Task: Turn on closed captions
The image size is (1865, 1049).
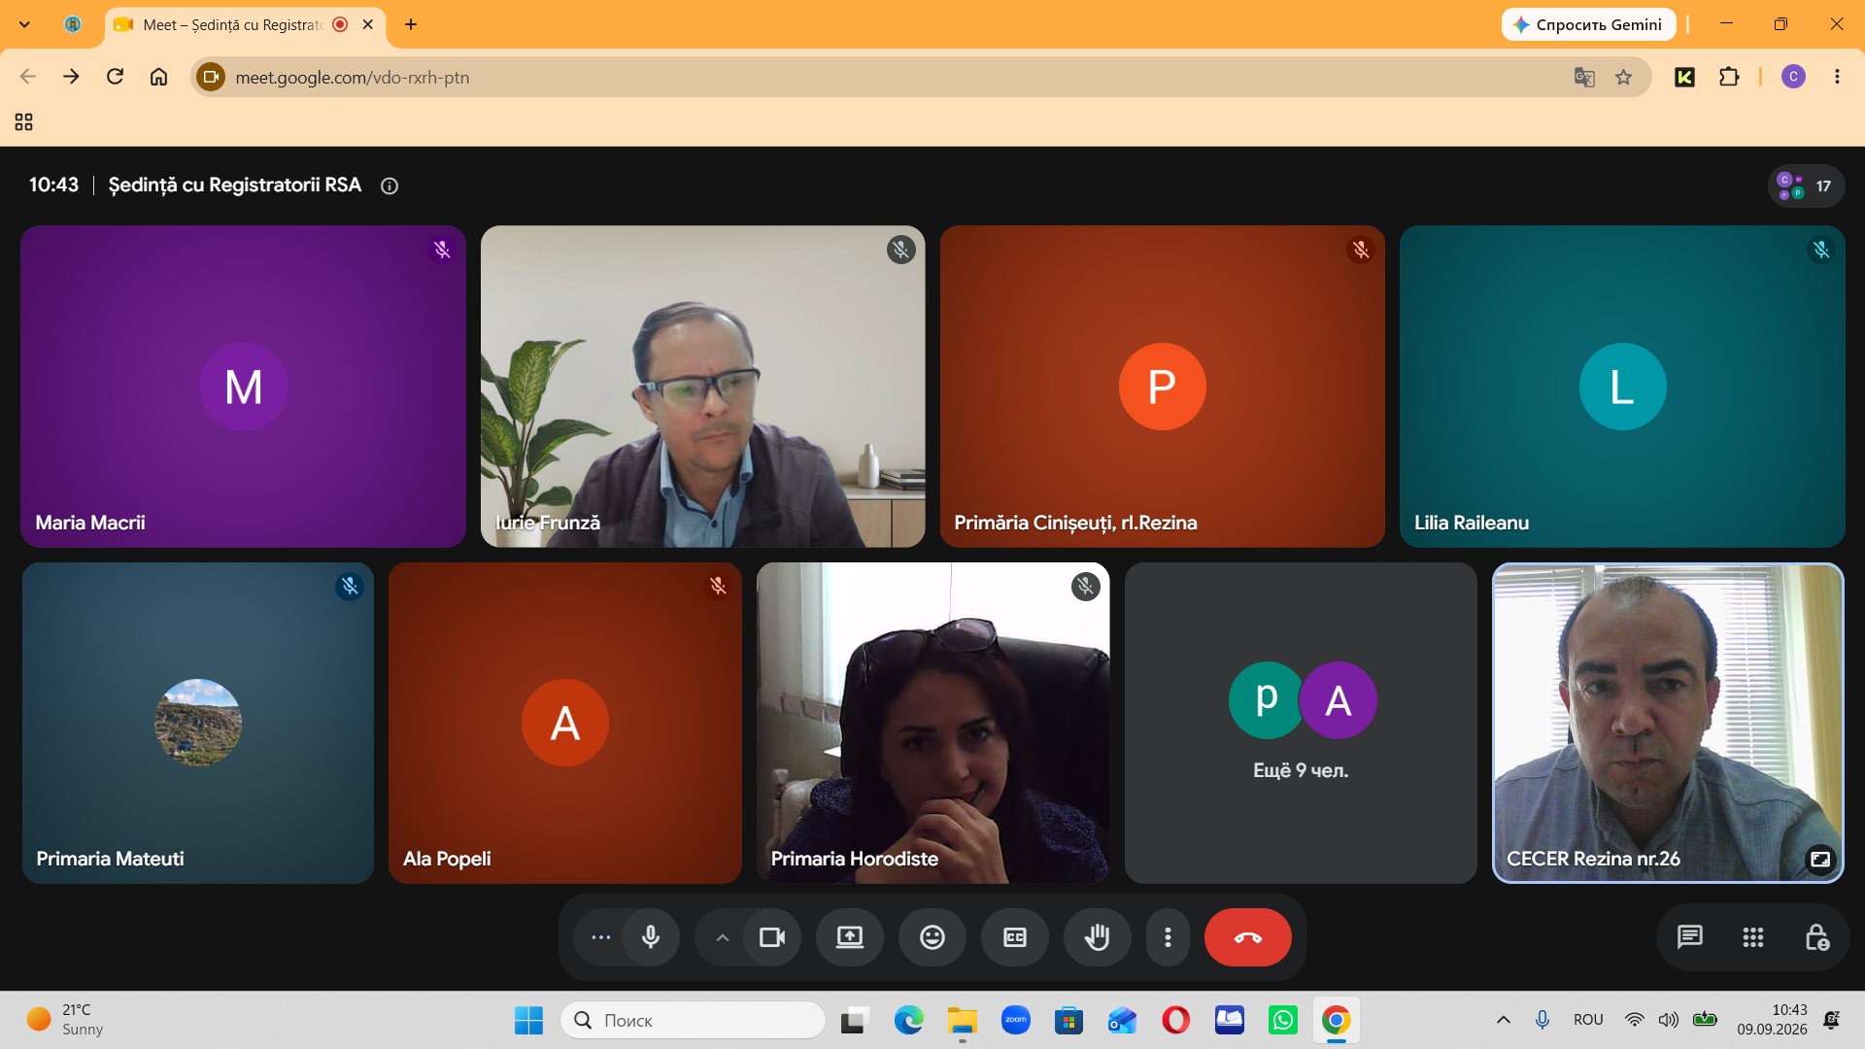Action: pos(1015,937)
